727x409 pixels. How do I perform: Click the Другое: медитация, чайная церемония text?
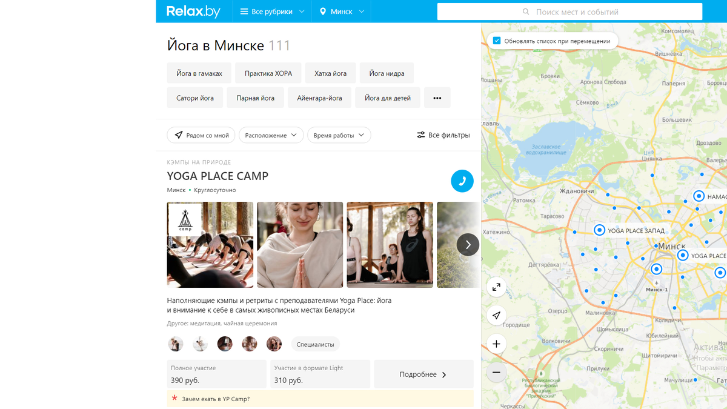point(222,323)
